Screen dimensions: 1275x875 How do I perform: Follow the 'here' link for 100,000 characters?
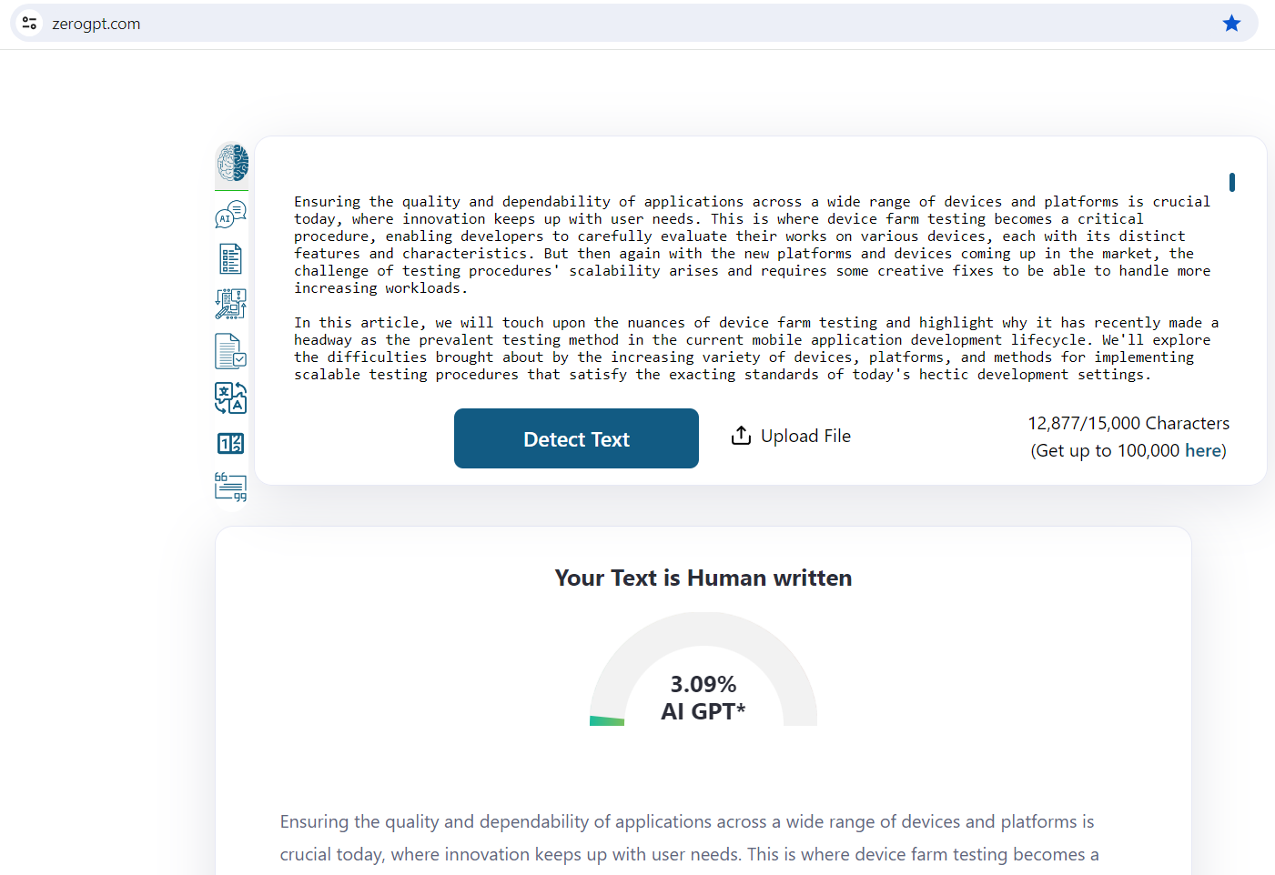click(x=1202, y=450)
